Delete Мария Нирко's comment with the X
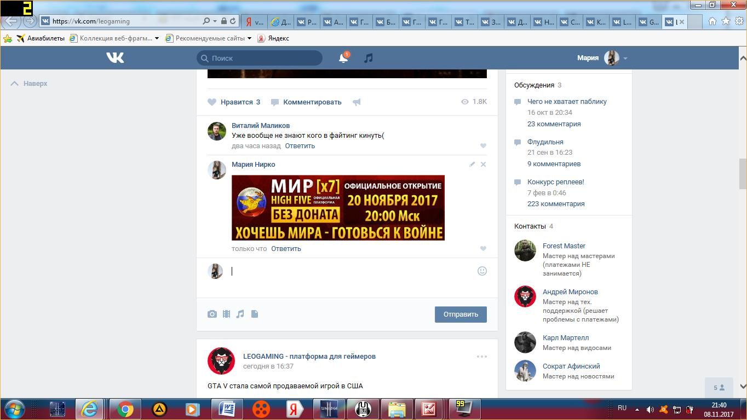Screen dimensions: 747x420 pyautogui.click(x=483, y=164)
